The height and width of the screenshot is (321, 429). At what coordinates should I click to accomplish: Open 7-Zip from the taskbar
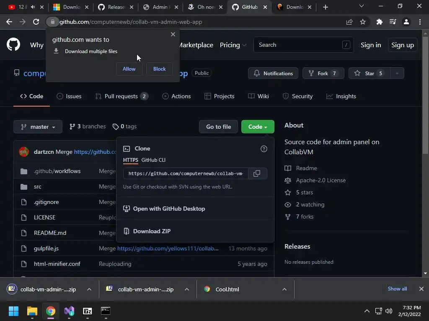(87, 311)
